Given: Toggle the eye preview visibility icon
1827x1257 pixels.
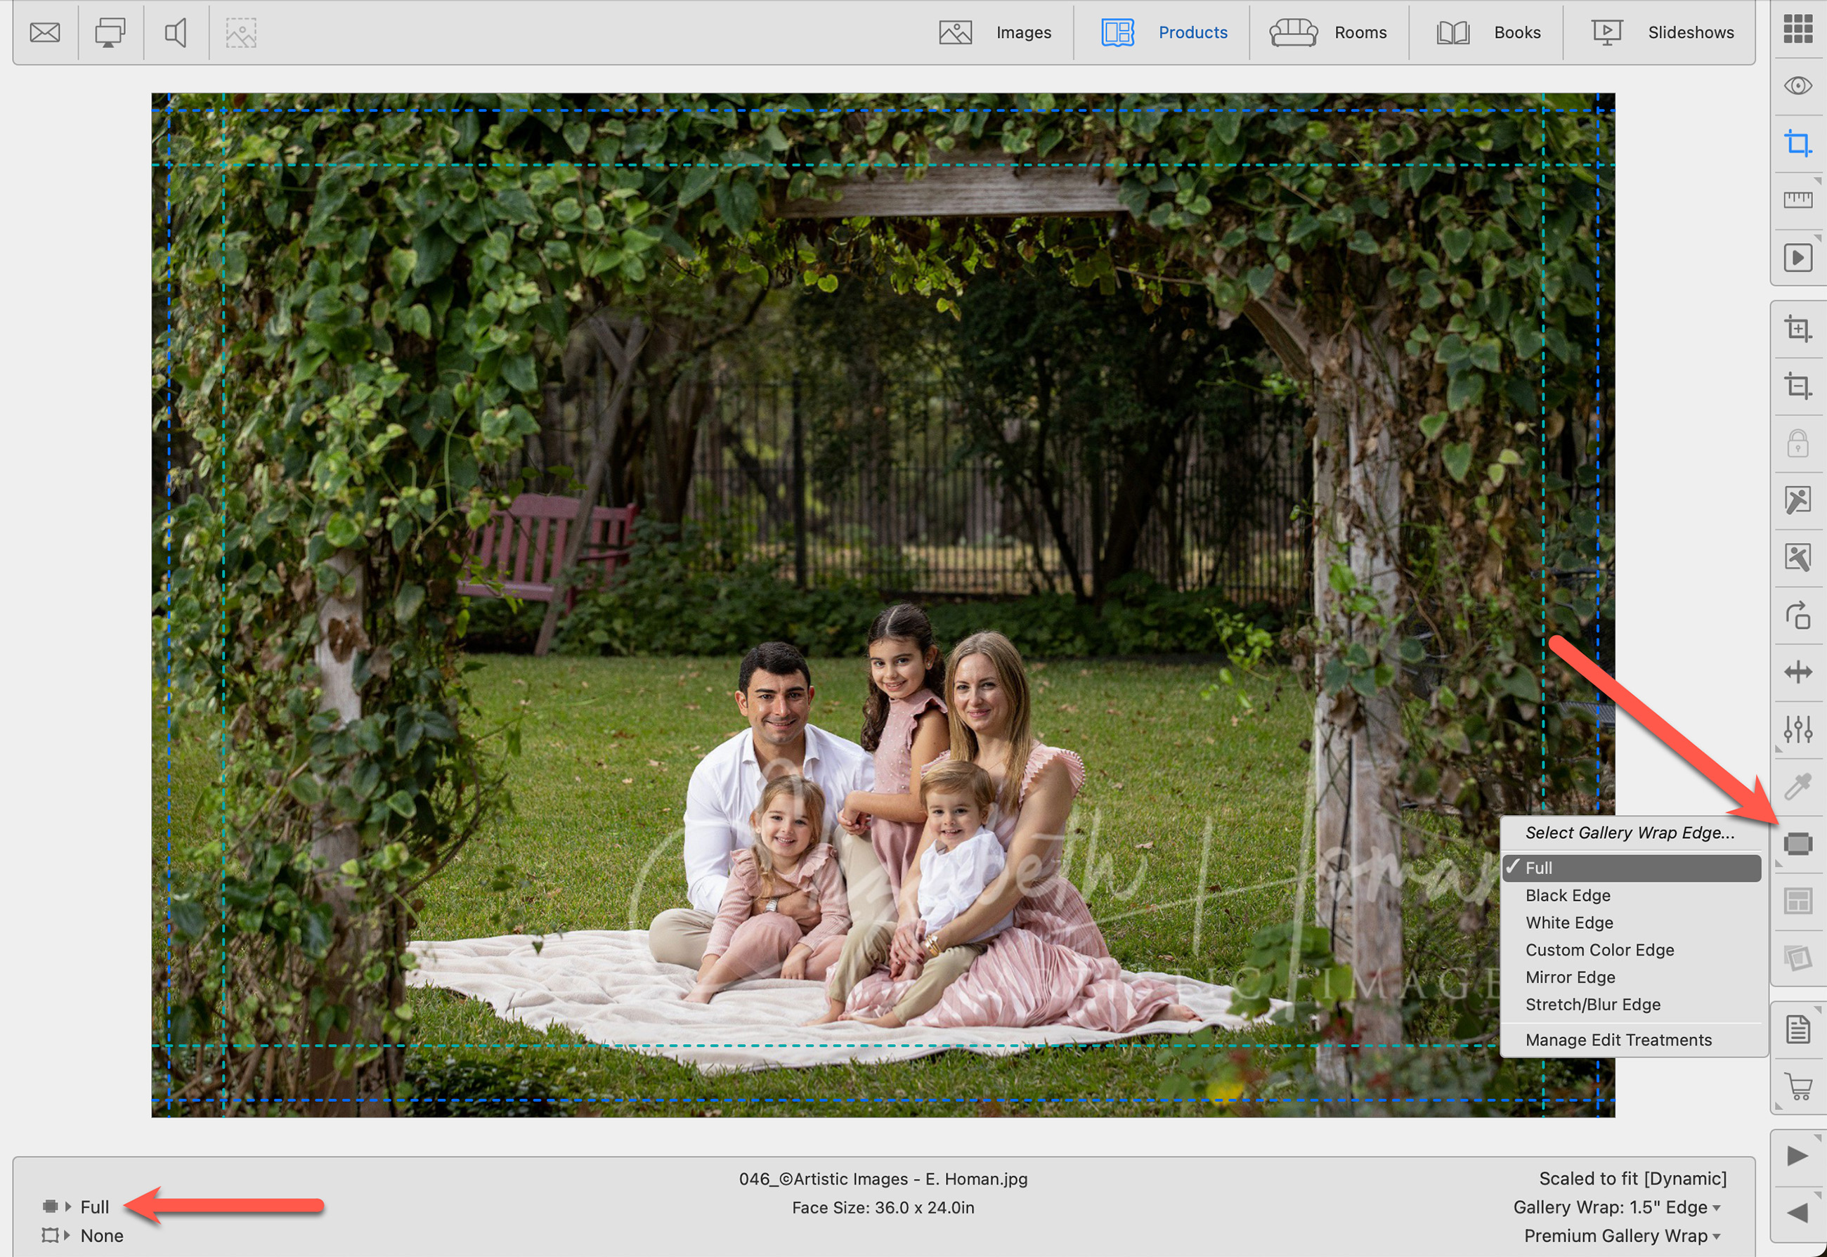Looking at the screenshot, I should coord(1798,85).
